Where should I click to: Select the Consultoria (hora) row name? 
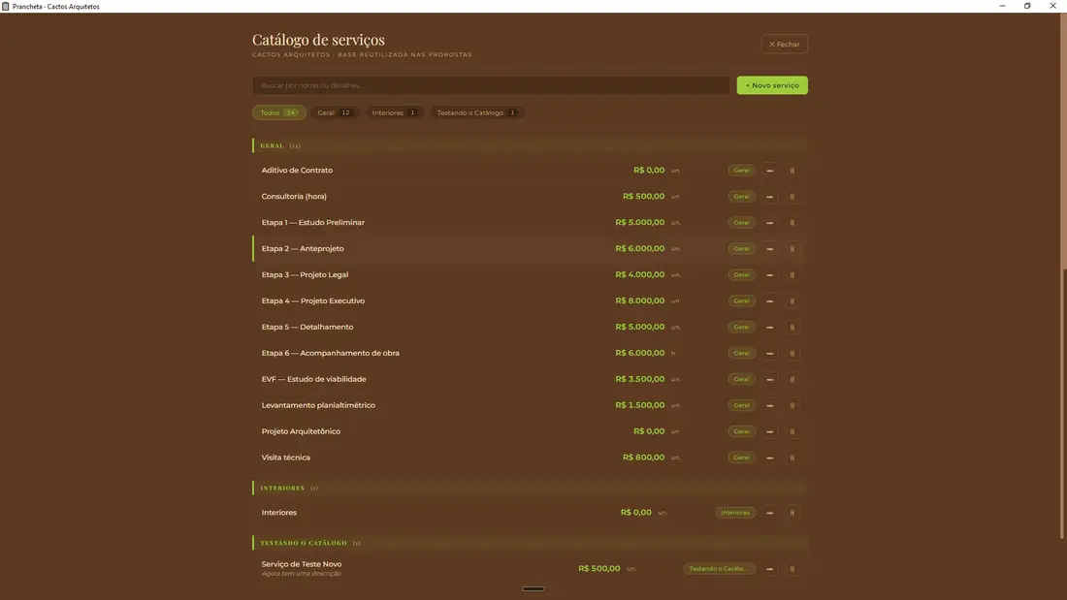tap(294, 197)
